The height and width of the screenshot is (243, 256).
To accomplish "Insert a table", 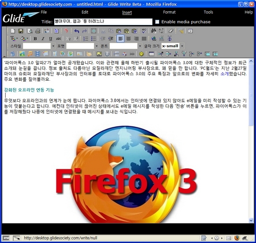I will [x=151, y=54].
